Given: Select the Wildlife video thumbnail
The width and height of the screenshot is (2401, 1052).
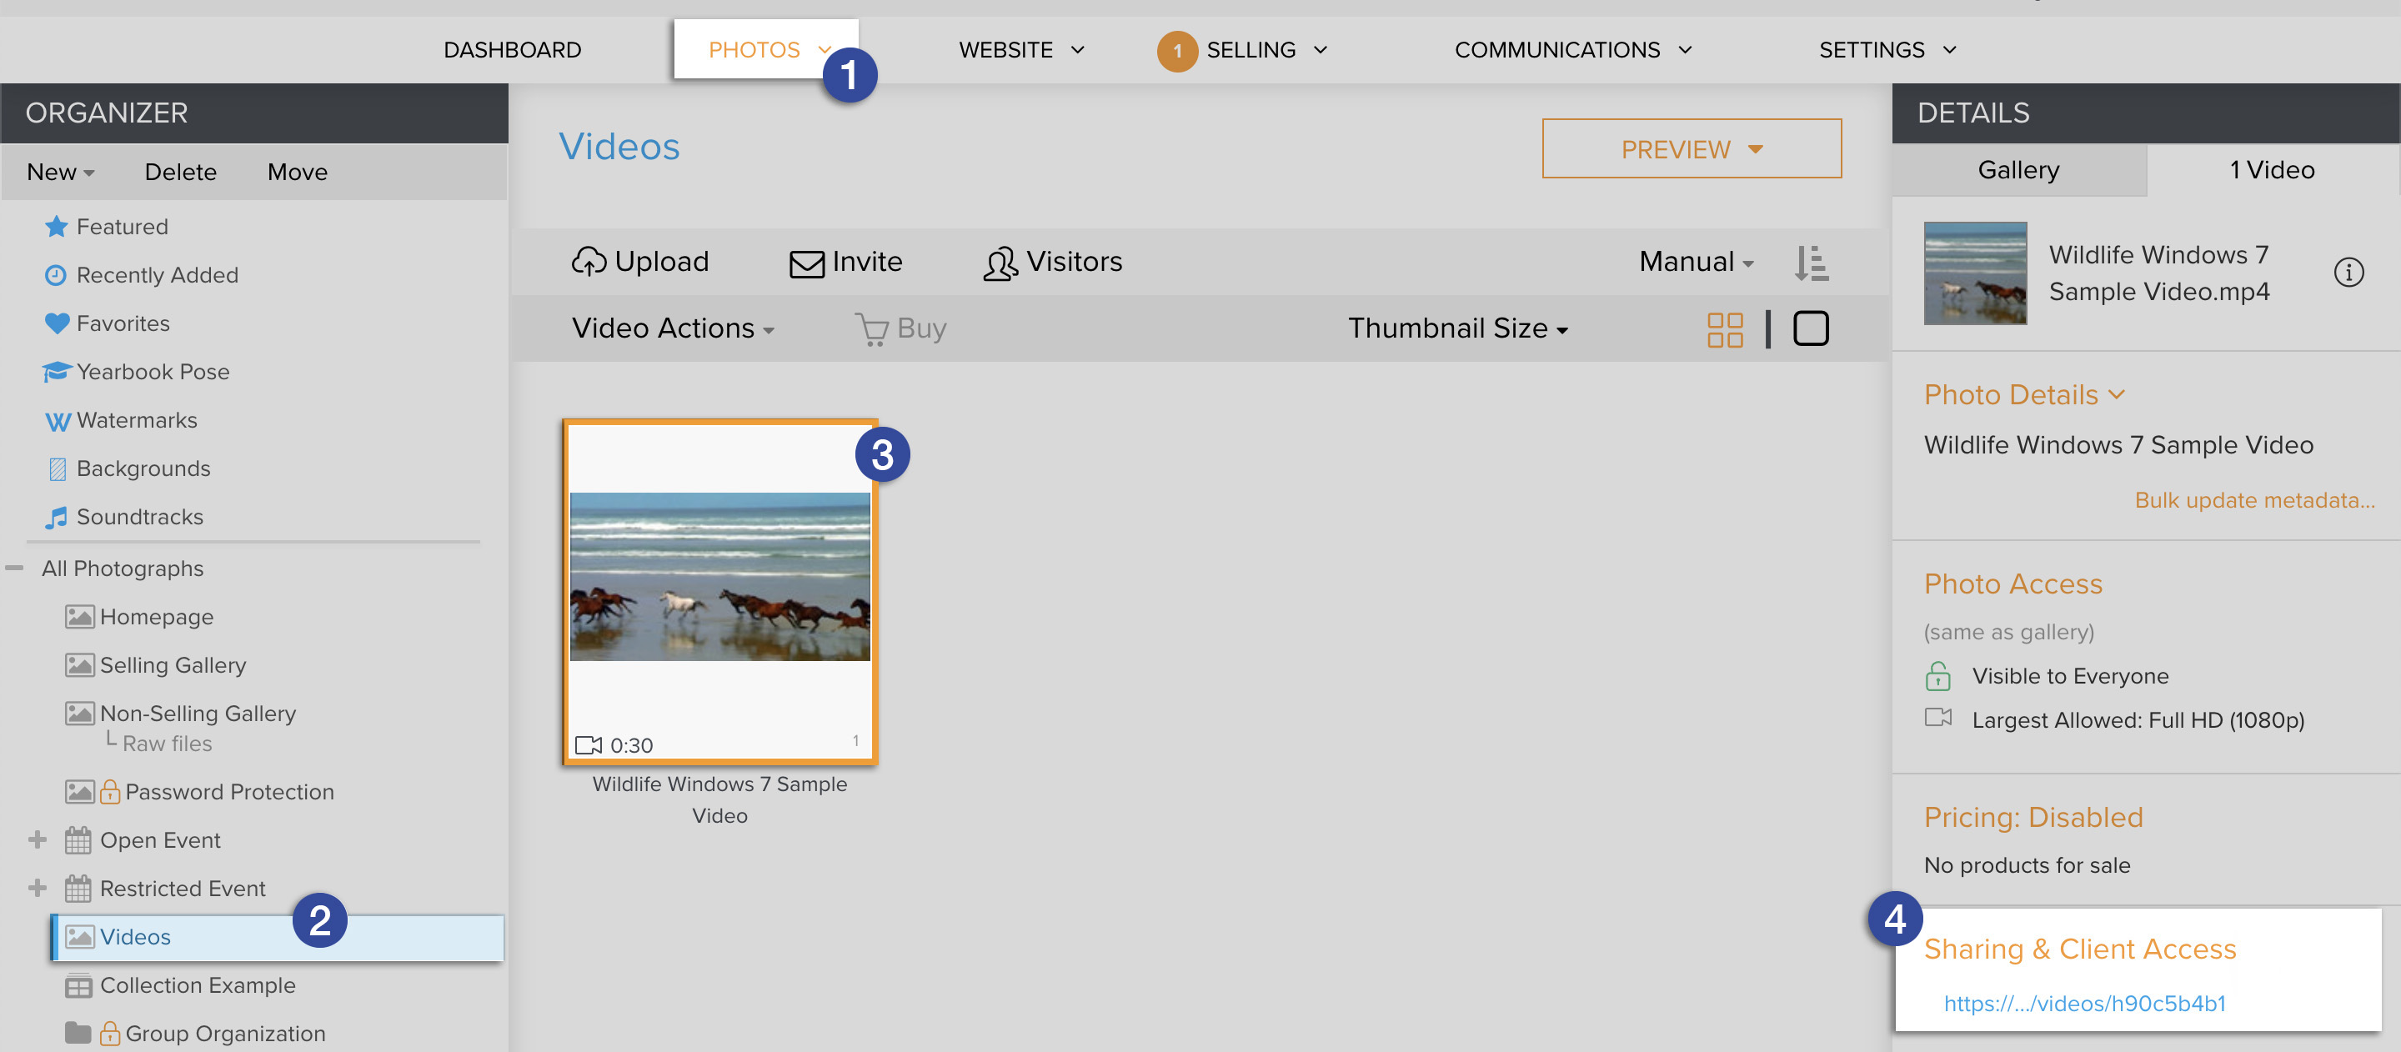Looking at the screenshot, I should (x=719, y=592).
